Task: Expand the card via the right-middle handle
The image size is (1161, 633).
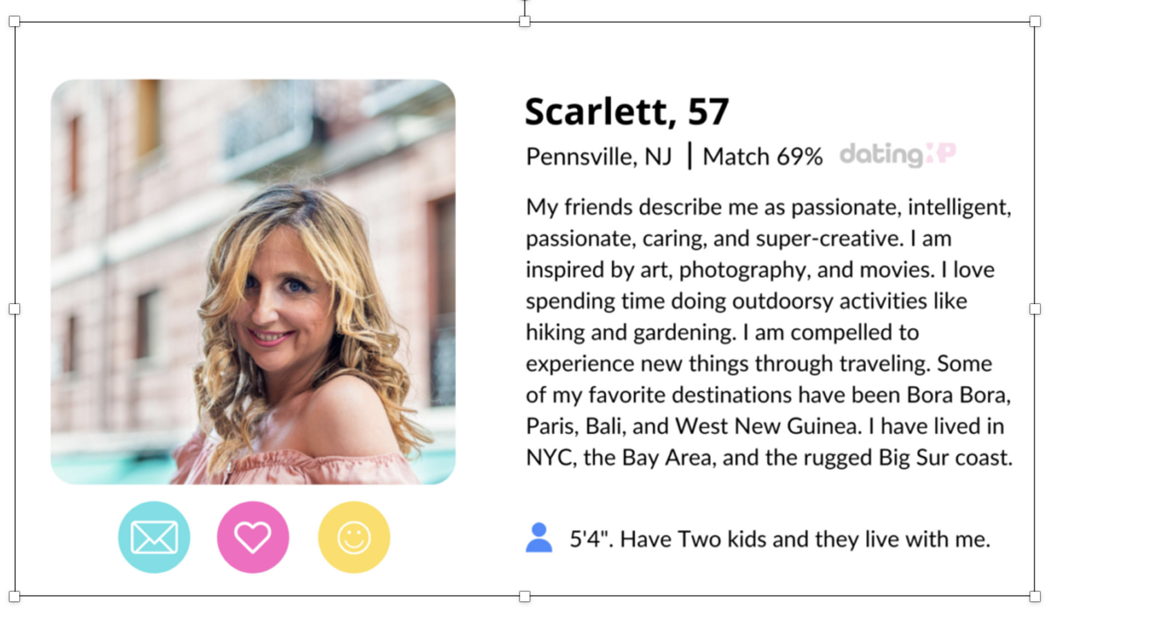Action: (x=1035, y=309)
